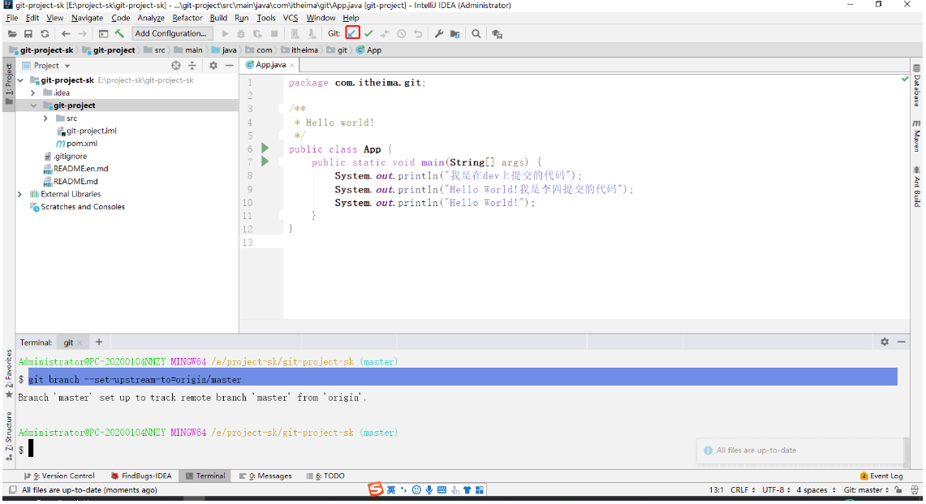Hide the Terminal panel with minus icon

click(901, 342)
